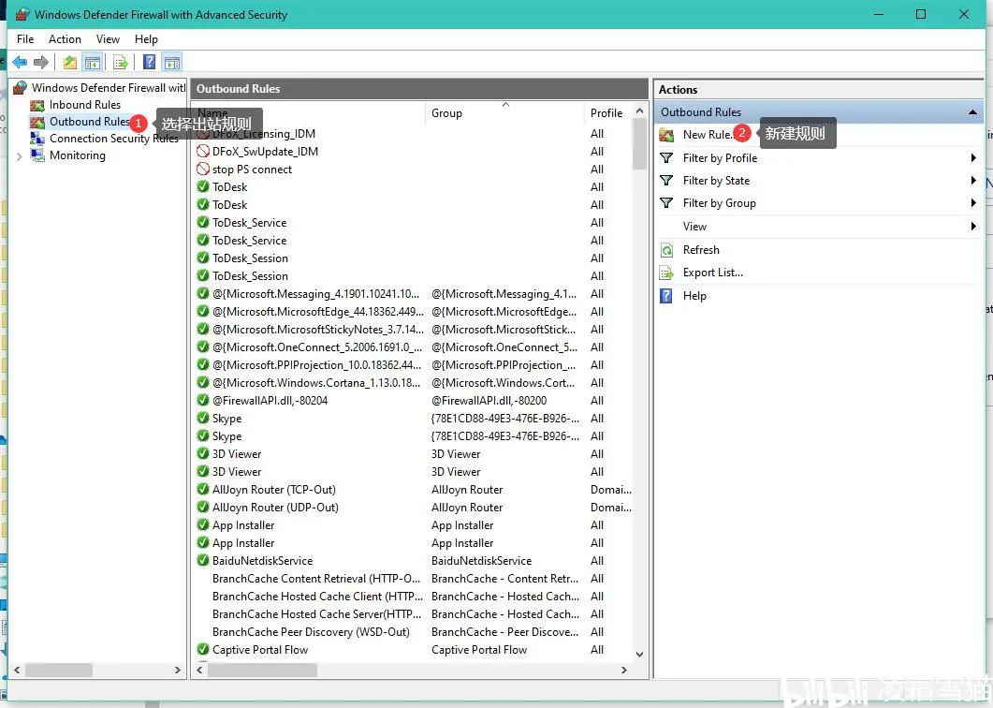Screen dimensions: 993x708
Task: Open the View menu
Action: pos(108,39)
